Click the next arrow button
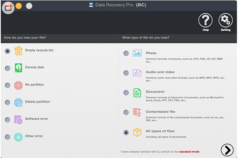This screenshot has width=246, height=165. click(227, 150)
